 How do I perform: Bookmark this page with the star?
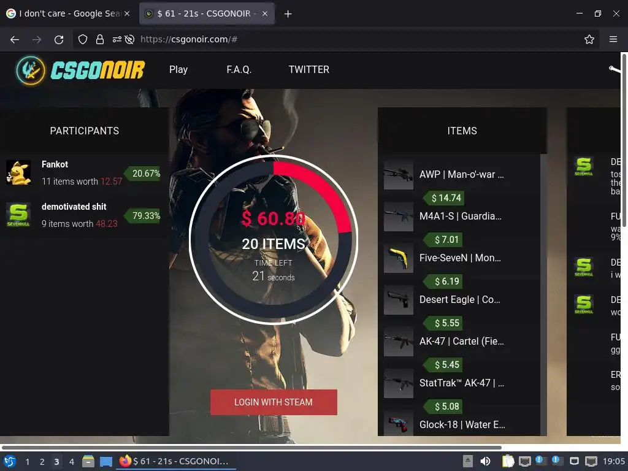(x=589, y=39)
